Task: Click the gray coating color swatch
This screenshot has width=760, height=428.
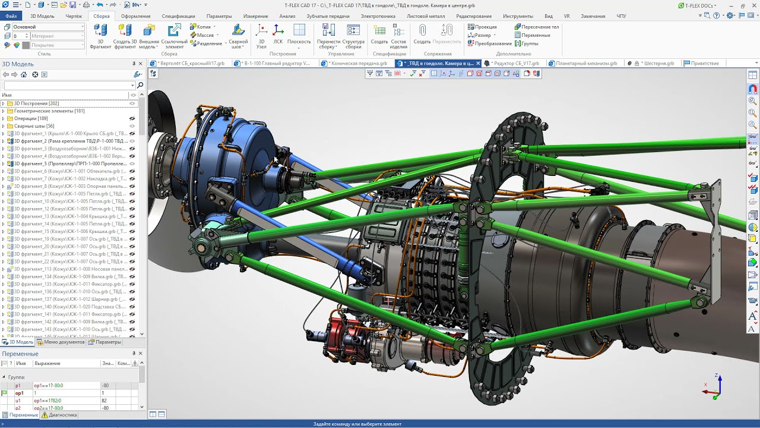Action: coord(26,45)
